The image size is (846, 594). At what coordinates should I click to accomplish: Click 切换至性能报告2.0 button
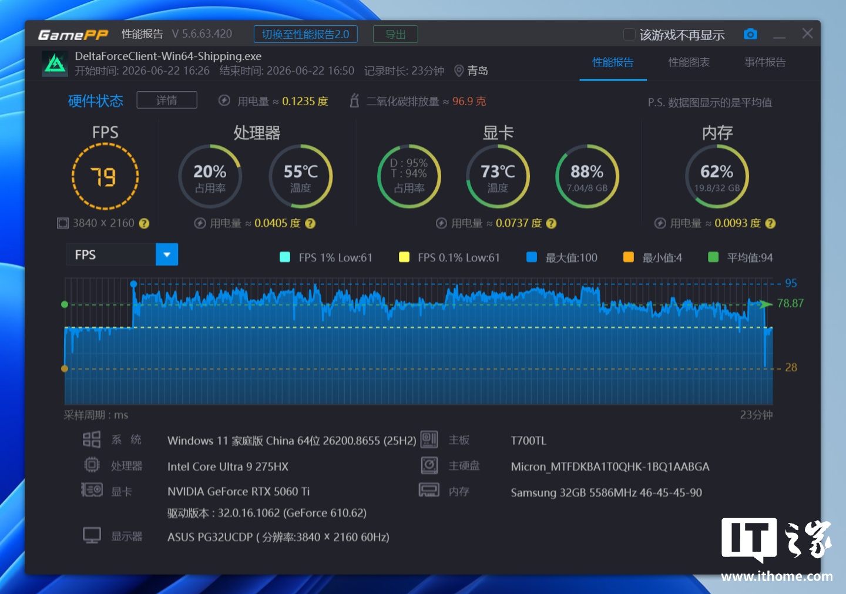coord(305,34)
